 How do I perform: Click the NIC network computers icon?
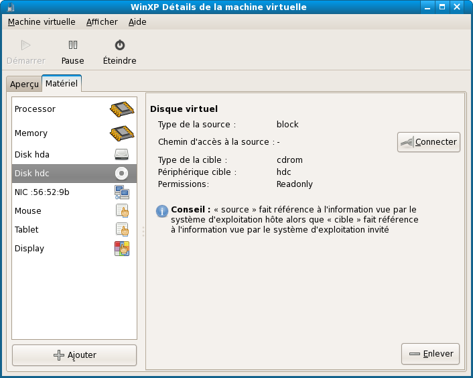click(122, 192)
